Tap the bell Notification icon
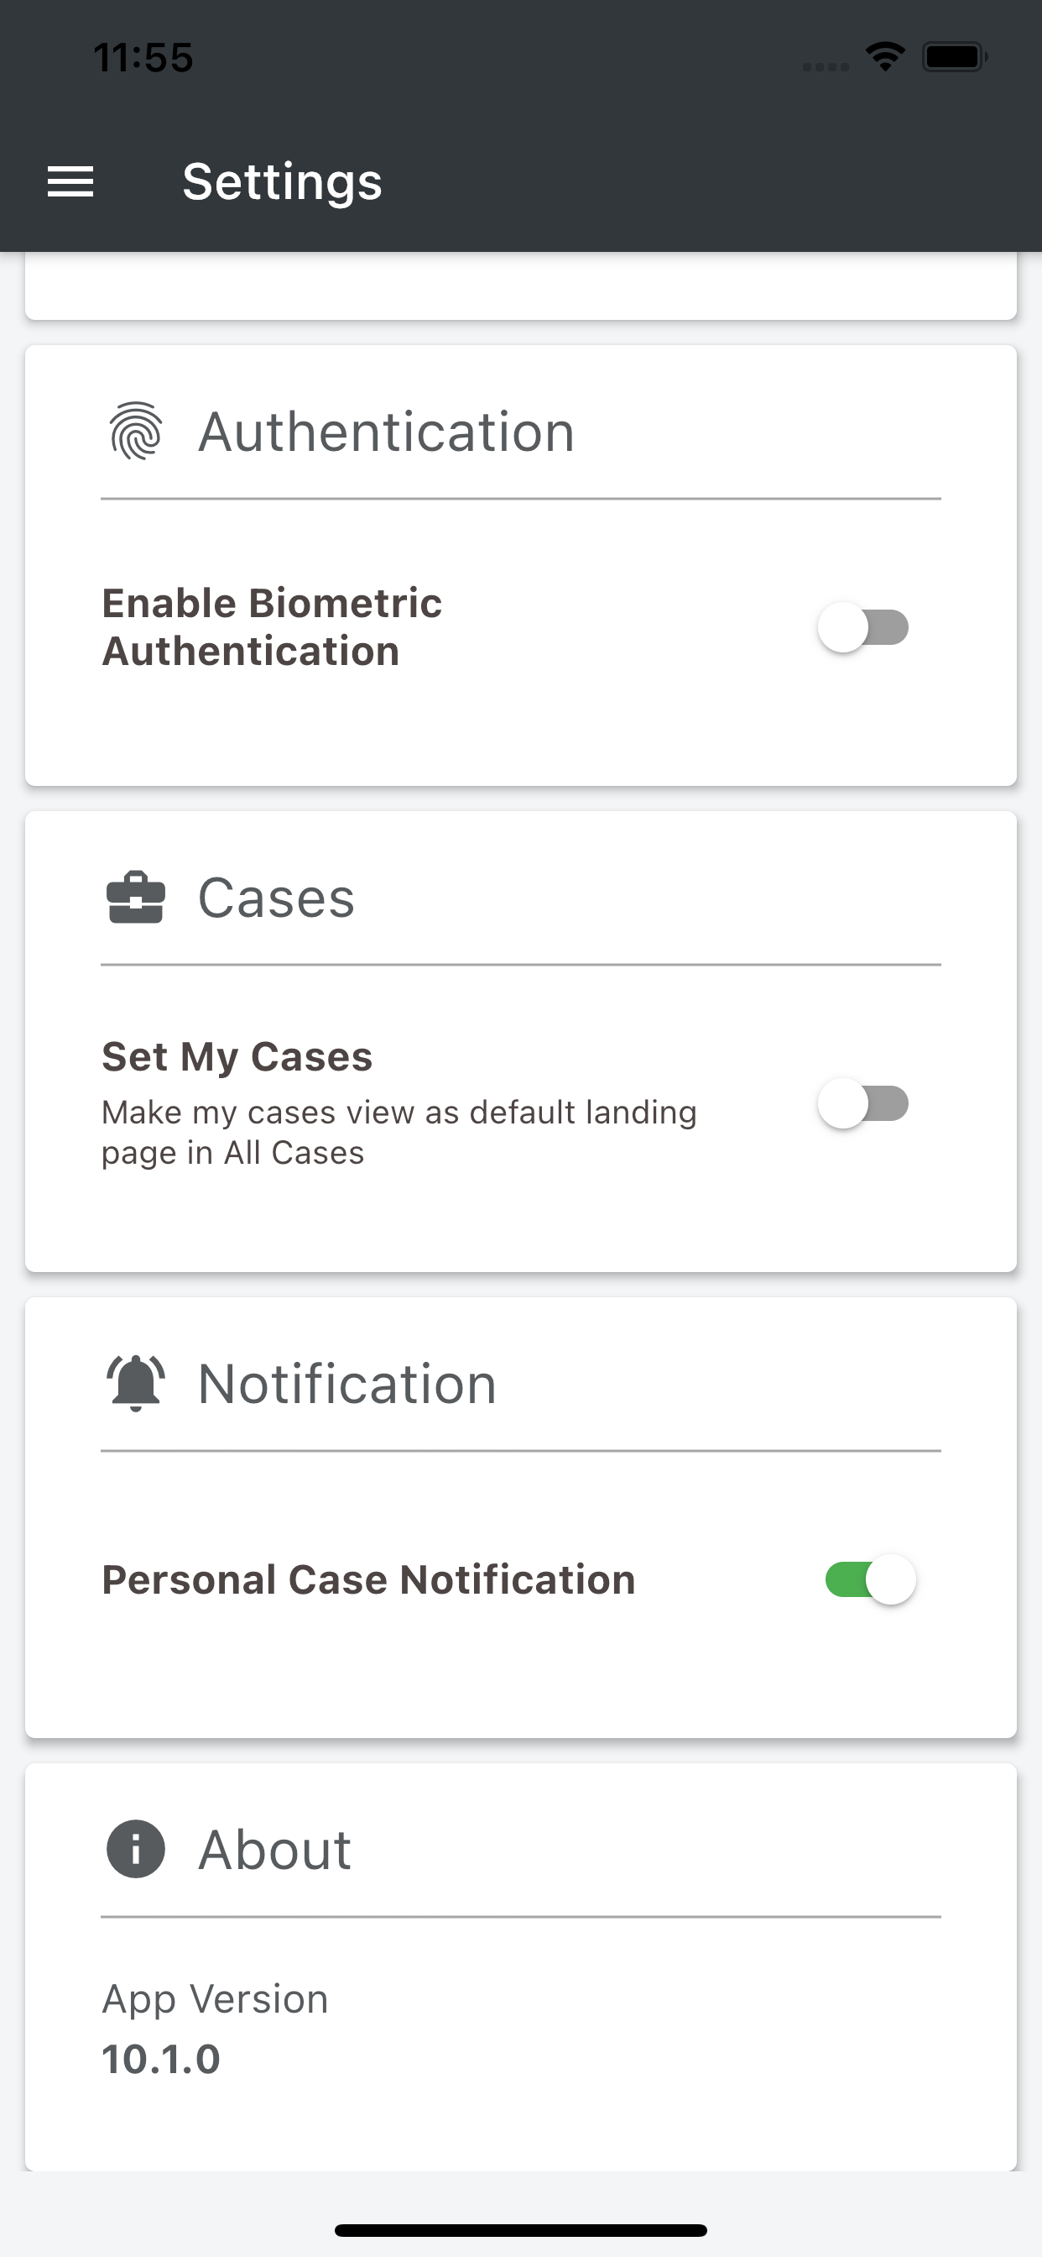Screen dimensions: 1042x2257 (136, 1384)
